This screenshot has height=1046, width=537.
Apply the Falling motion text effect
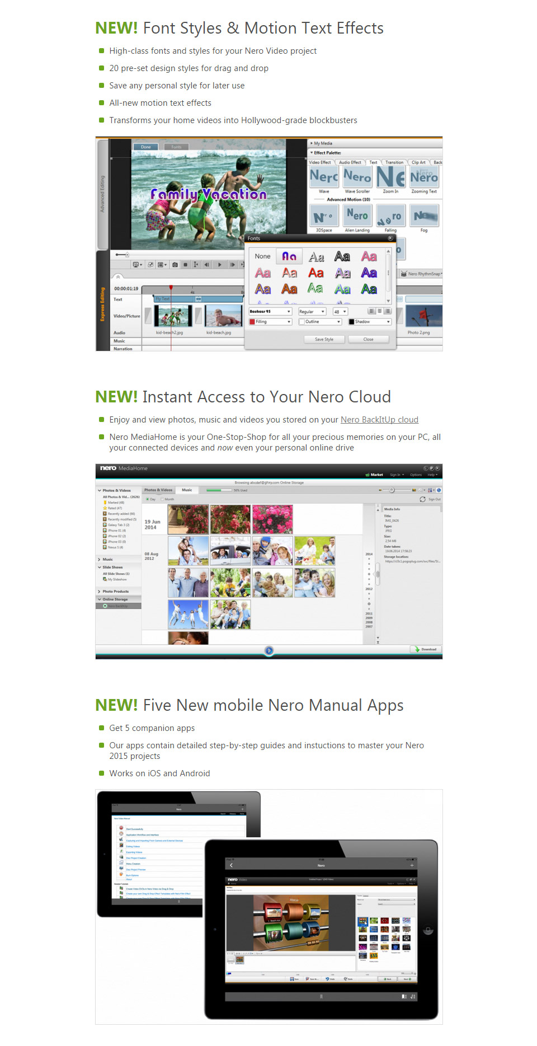pos(390,215)
